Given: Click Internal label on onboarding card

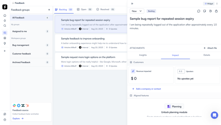Looking at the screenshot, I should (85, 47).
